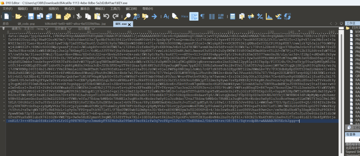This screenshot has height=156, width=360.
Task: Close the KEY.exe tab
Action: (x=129, y=24)
